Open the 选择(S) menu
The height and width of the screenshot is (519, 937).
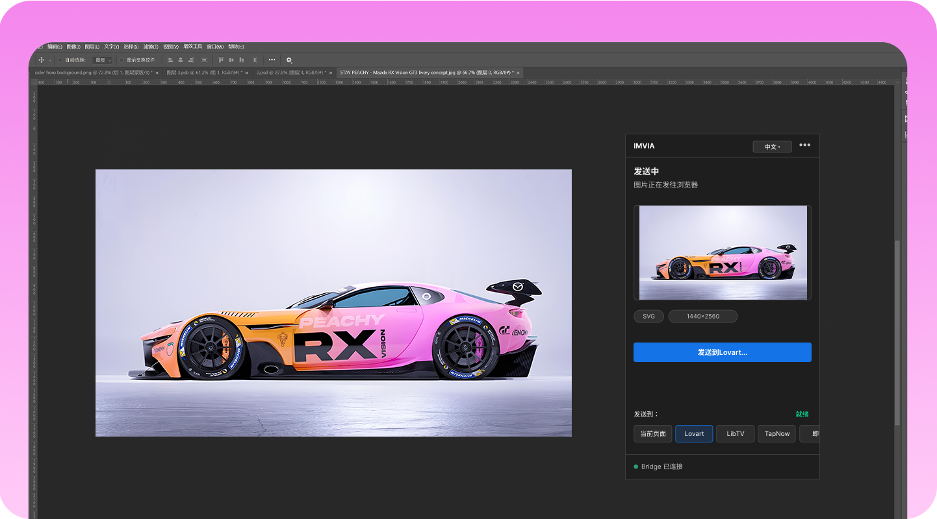pyautogui.click(x=131, y=47)
